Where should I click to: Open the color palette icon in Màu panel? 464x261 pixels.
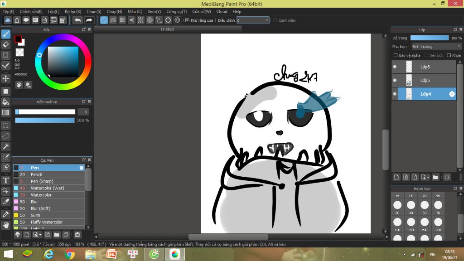click(19, 85)
